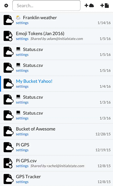This screenshot has width=113, height=186.
Task: Open settings link under Pi GPS.csv
Action: coord(22,166)
